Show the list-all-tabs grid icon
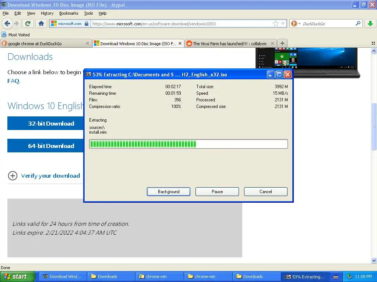The image size is (377, 282). click(373, 43)
